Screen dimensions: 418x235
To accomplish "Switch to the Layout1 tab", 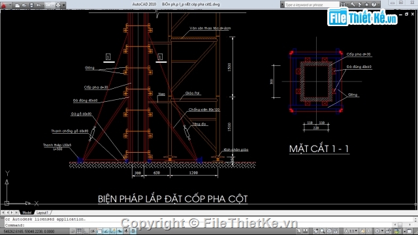I will pos(42,213).
